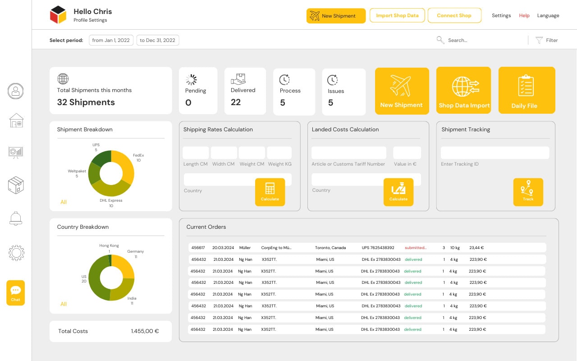577x361 pixels.
Task: Click the Enter Tracking ID field
Action: 495,153
